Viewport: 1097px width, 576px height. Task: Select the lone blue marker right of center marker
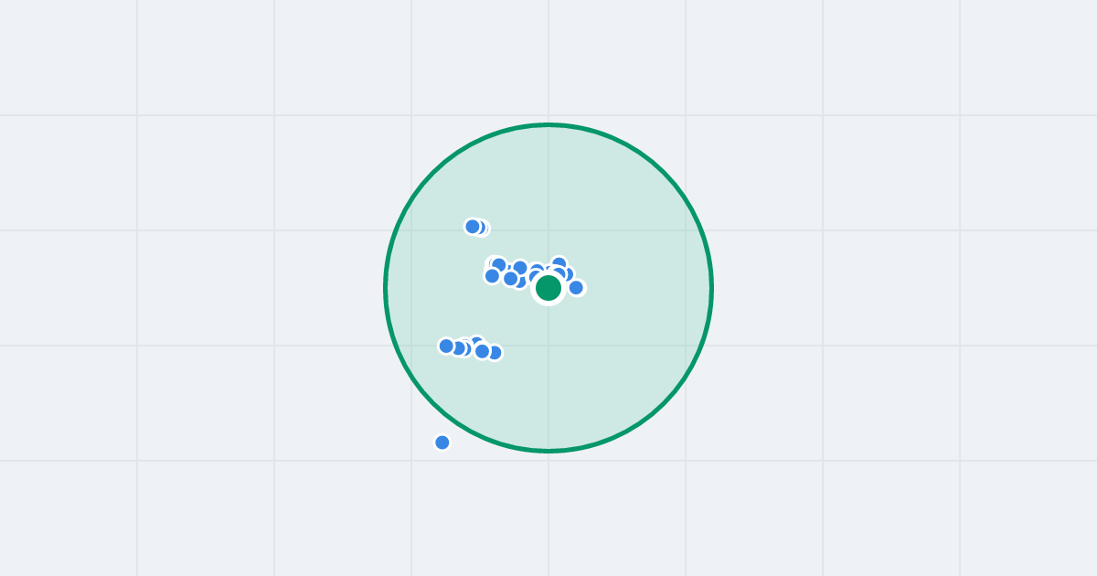[576, 288]
